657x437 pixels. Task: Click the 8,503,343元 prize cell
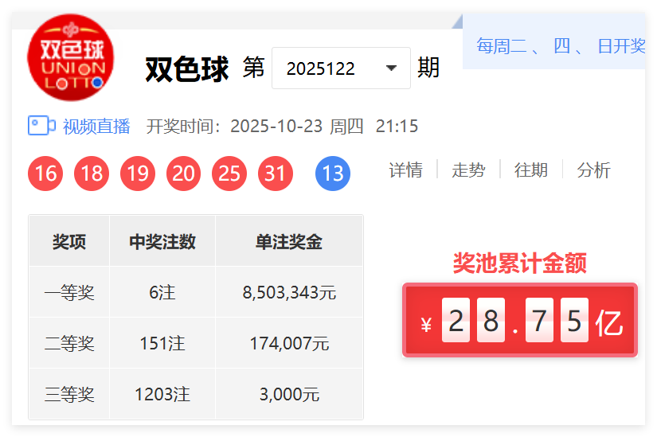[x=289, y=292]
